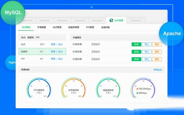Click 重启 for the second IIS服务器 row

[x=157, y=52]
